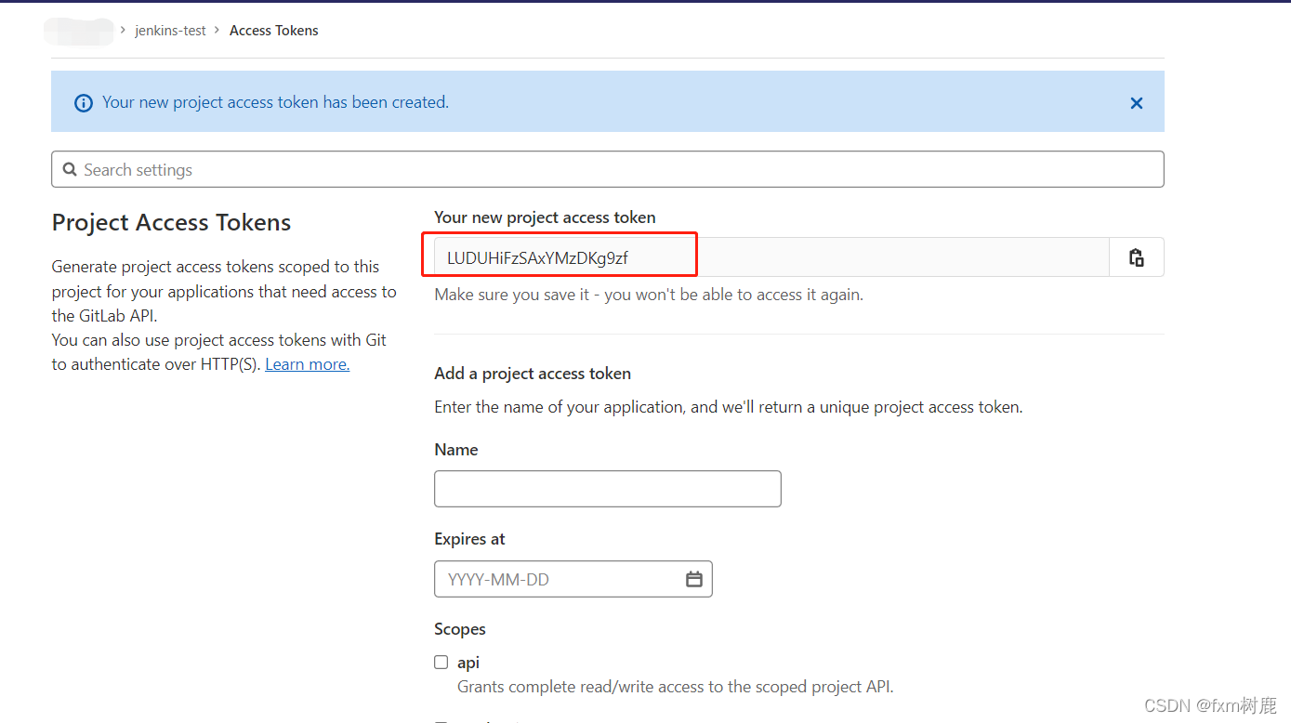Enable the api scope checkbox
The image size is (1291, 723).
pos(441,663)
